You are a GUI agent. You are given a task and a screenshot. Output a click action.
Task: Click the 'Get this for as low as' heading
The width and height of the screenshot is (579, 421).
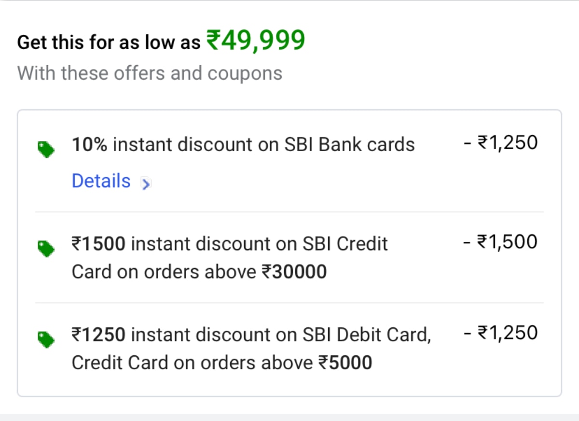click(x=109, y=42)
